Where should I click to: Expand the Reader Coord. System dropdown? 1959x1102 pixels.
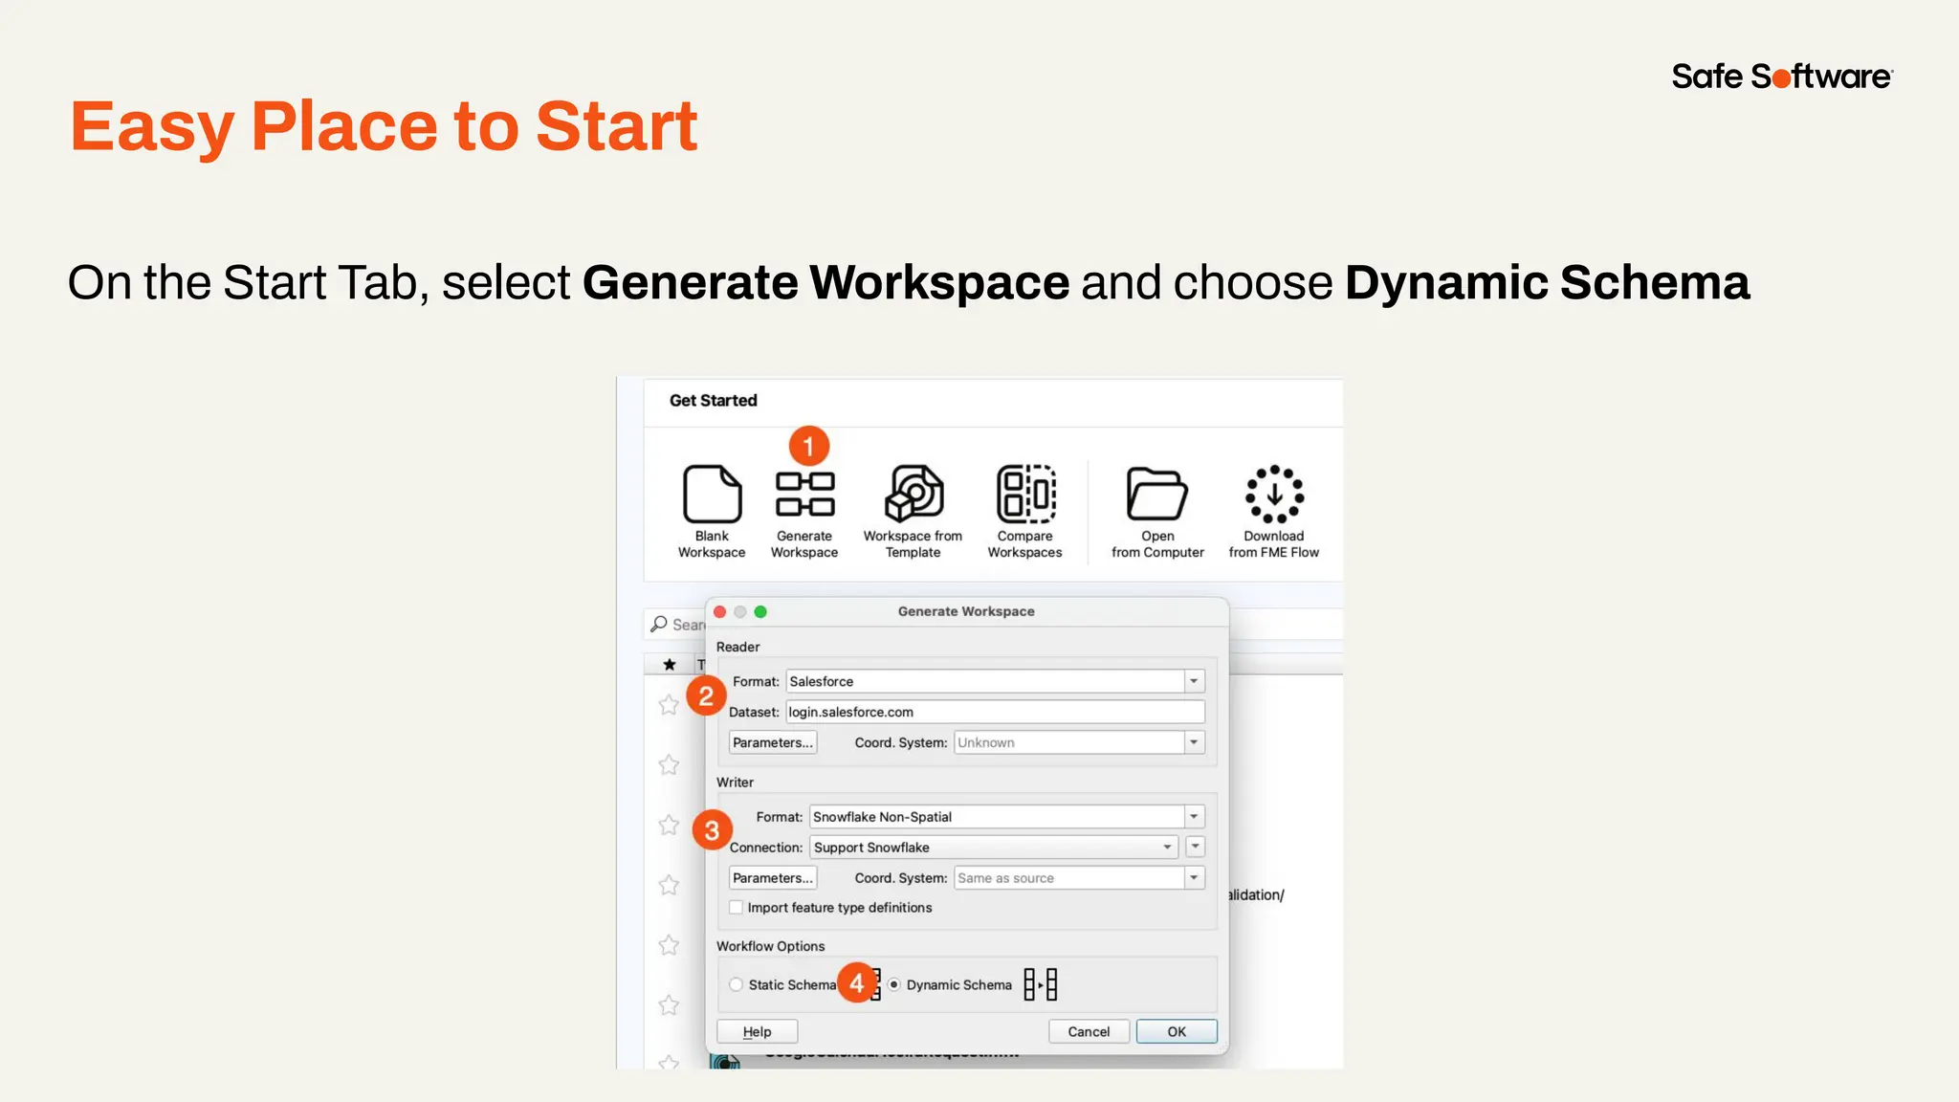[1194, 742]
